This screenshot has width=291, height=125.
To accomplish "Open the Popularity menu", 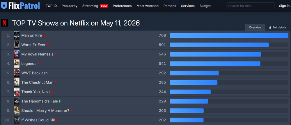I will (x=70, y=6).
